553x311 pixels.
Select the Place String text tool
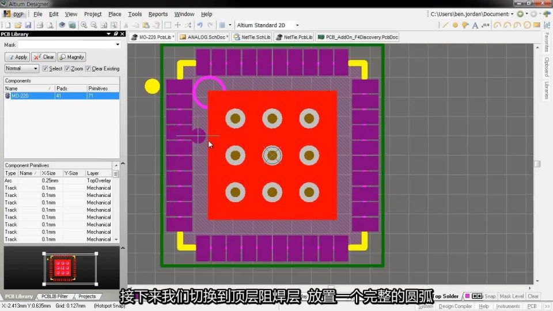coord(475,25)
